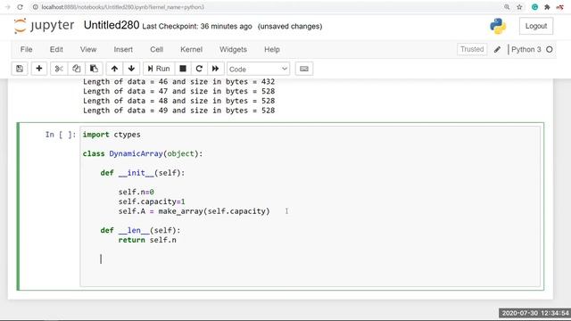The width and height of the screenshot is (571, 321).
Task: Move selected cell down arrow
Action: [131, 69]
